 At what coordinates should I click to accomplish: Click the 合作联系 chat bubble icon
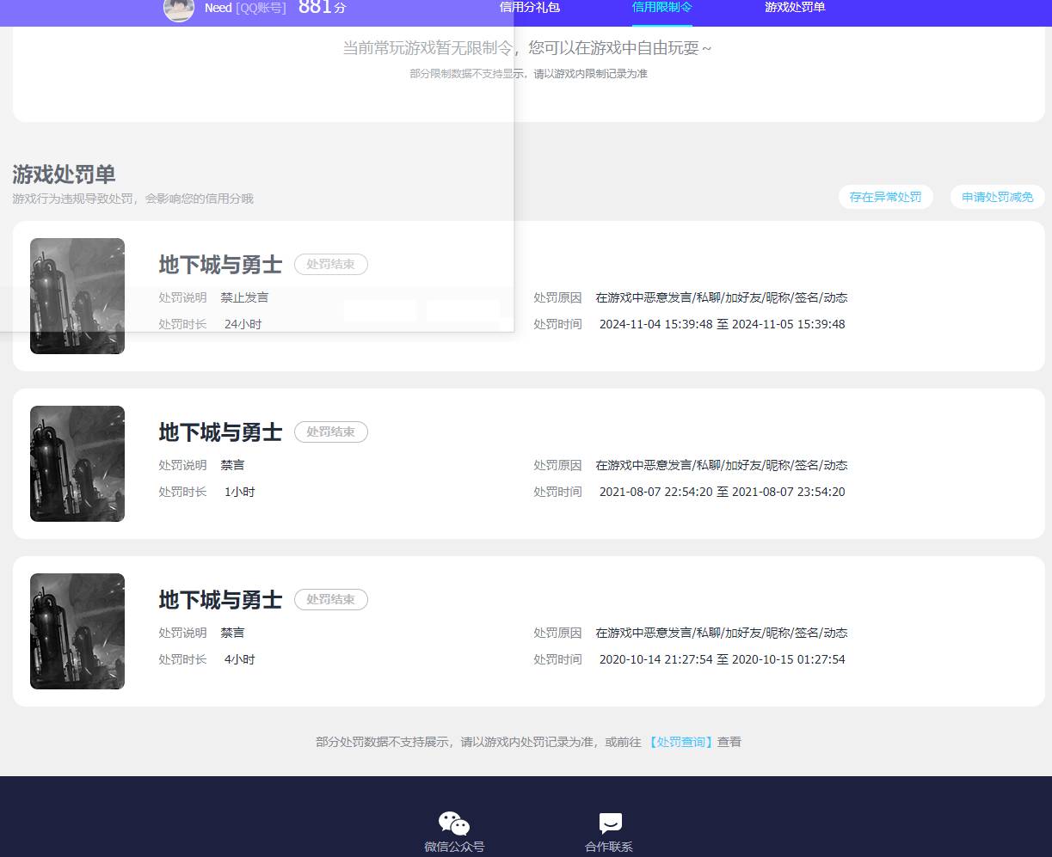609,822
